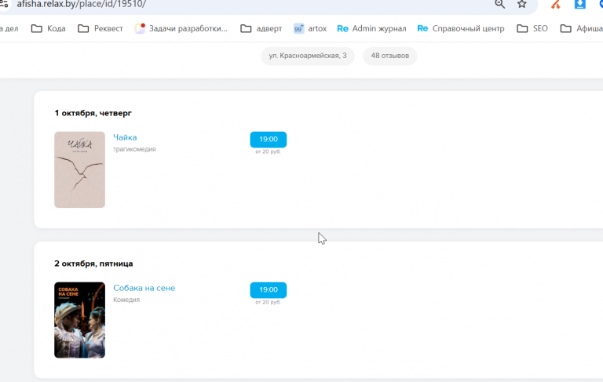Open the 48 отзывов reviews chip
The image size is (603, 382).
click(390, 56)
